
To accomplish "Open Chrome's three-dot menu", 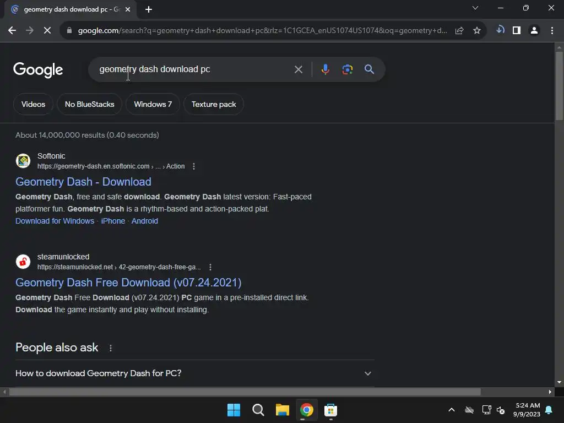I will tap(552, 31).
